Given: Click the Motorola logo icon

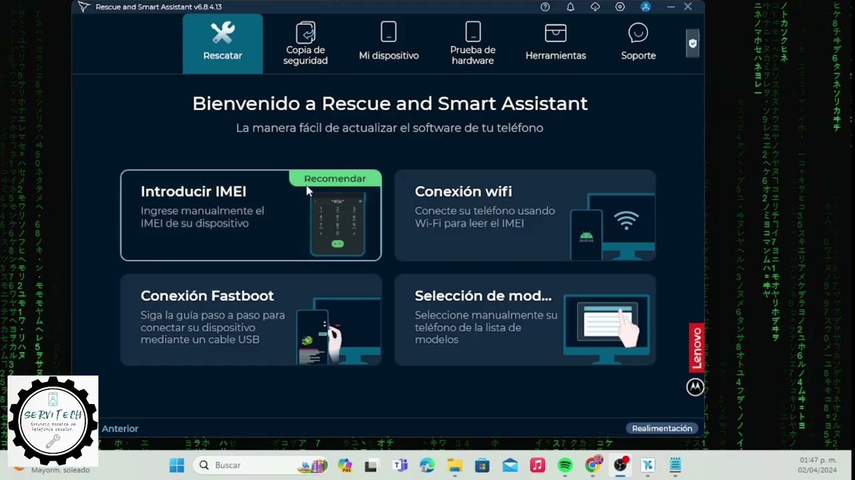Looking at the screenshot, I should pyautogui.click(x=695, y=387).
